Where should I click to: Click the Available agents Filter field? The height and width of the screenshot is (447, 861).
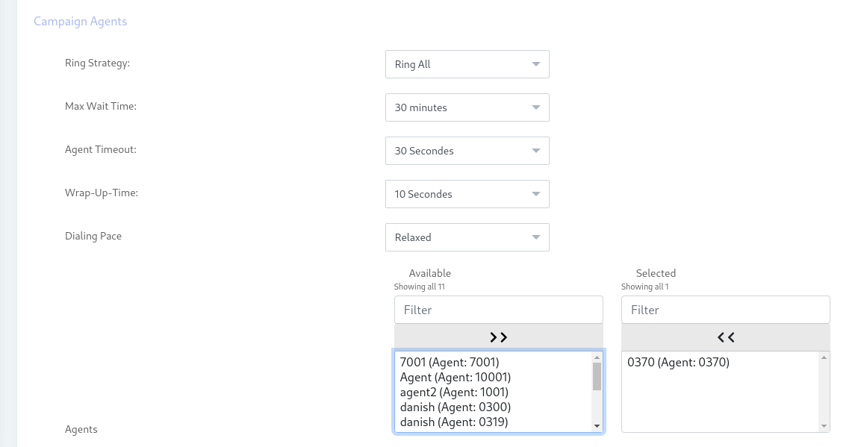(x=498, y=310)
